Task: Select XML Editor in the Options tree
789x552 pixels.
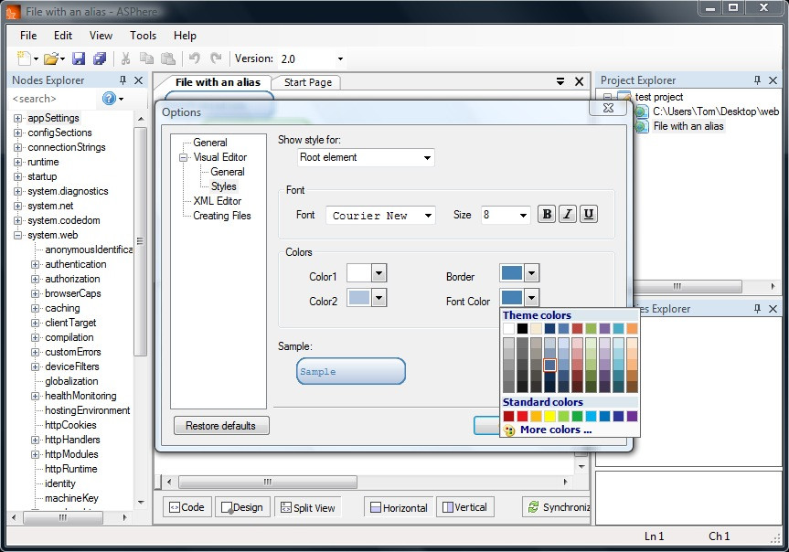Action: click(218, 201)
